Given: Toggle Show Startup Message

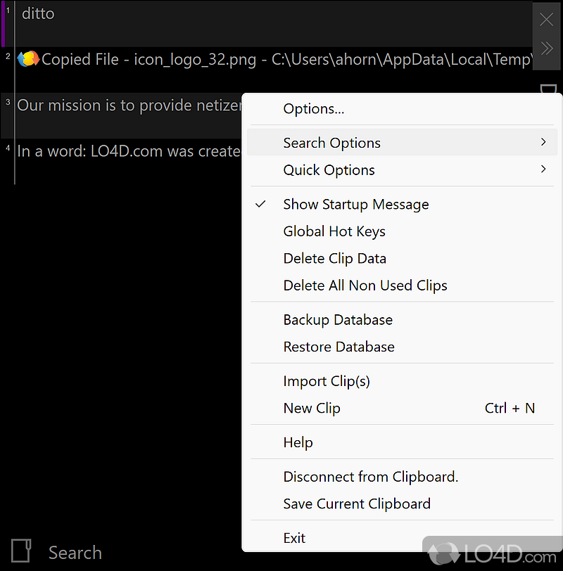Looking at the screenshot, I should tap(355, 205).
